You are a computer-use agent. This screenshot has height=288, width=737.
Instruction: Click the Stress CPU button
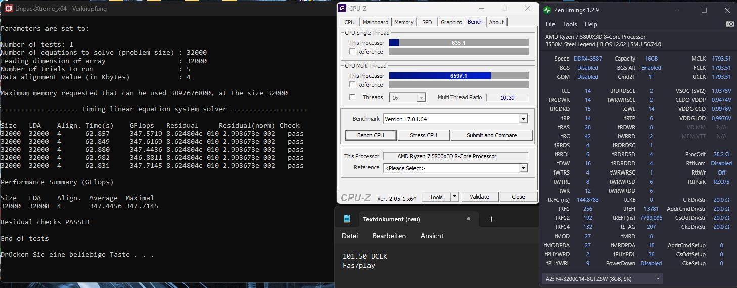coord(424,135)
